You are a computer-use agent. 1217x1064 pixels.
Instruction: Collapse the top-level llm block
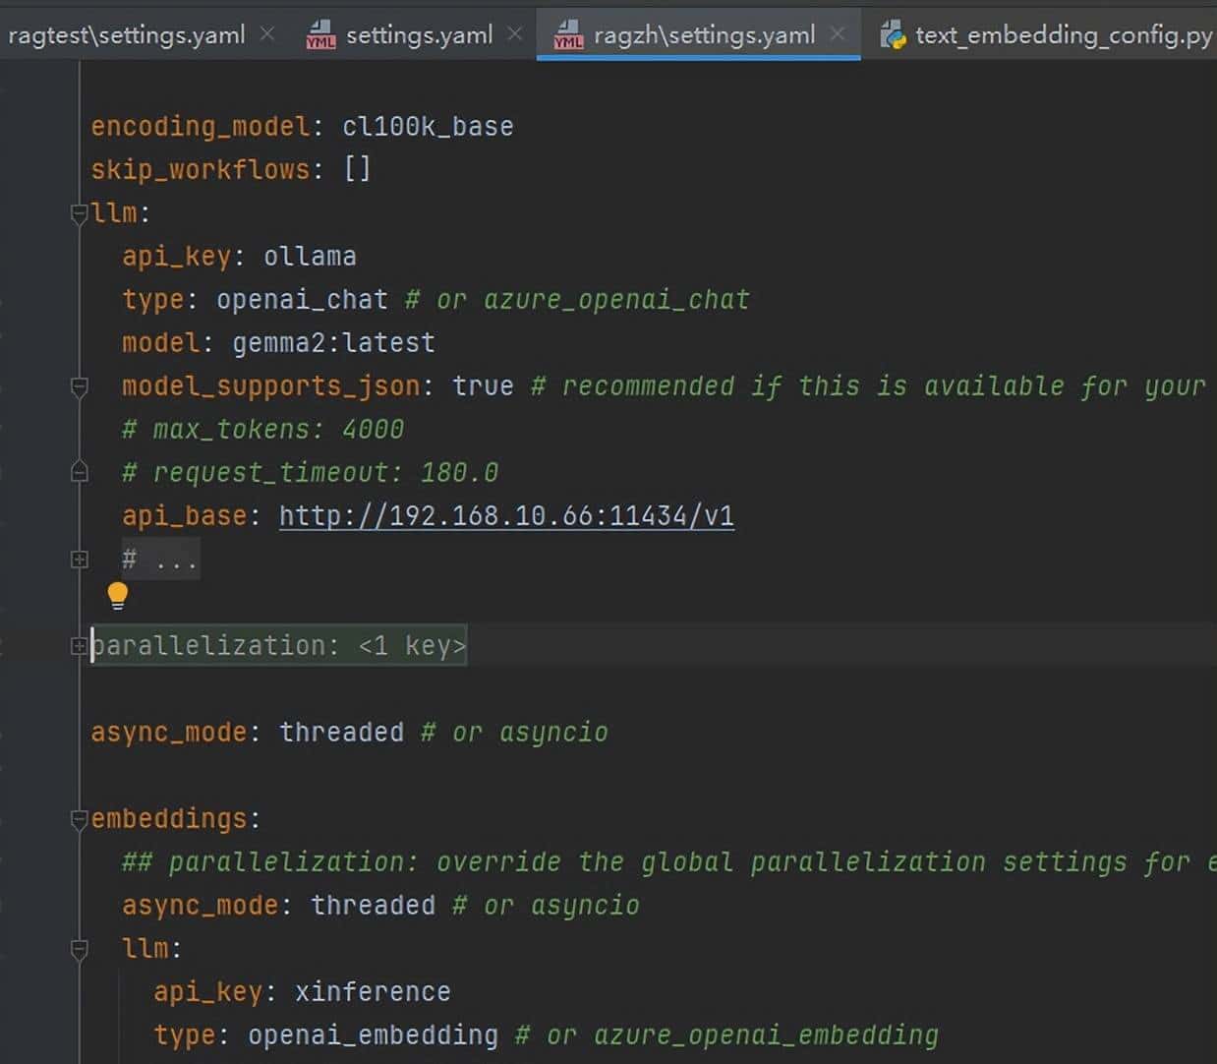(x=80, y=213)
